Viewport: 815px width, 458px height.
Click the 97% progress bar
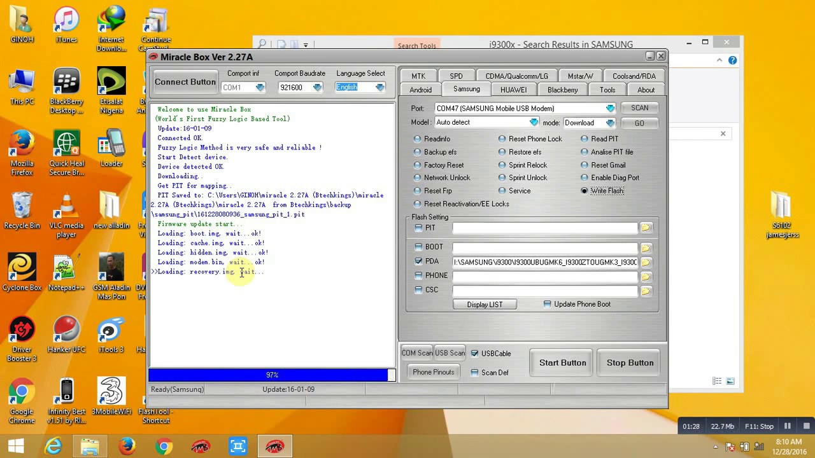pyautogui.click(x=272, y=375)
